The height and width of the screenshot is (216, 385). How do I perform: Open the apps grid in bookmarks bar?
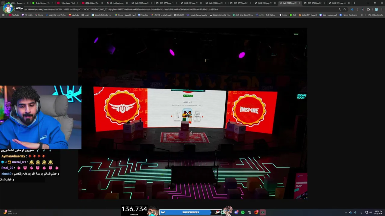3,15
